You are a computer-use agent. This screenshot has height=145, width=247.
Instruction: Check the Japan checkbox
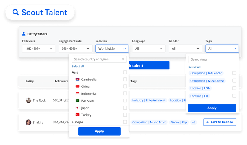click(125, 108)
